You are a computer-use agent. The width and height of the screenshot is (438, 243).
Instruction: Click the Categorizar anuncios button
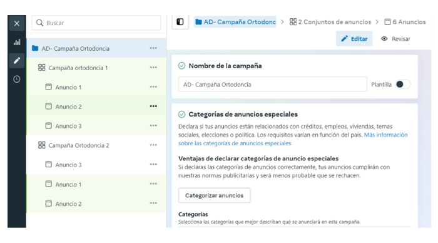(x=214, y=195)
